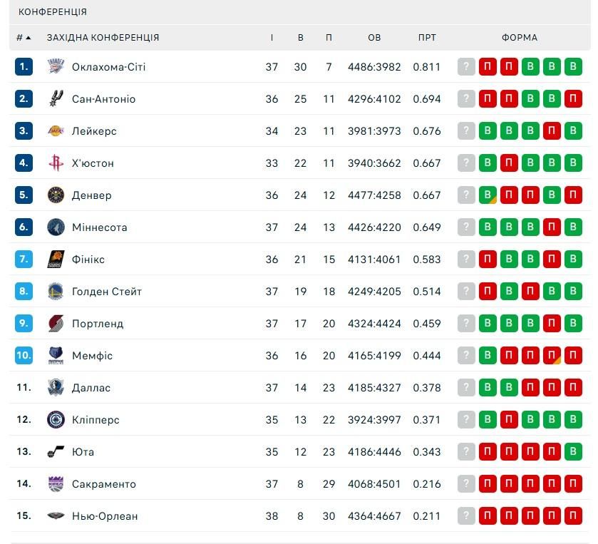Click the Houston Rockets logo

point(56,163)
